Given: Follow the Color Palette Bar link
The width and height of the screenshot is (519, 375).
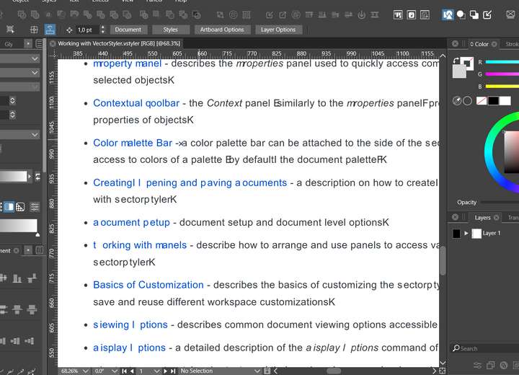Looking at the screenshot, I should tap(133, 143).
